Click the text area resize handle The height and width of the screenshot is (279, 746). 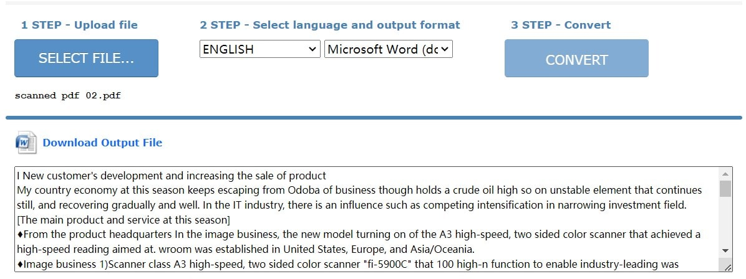[x=727, y=267]
